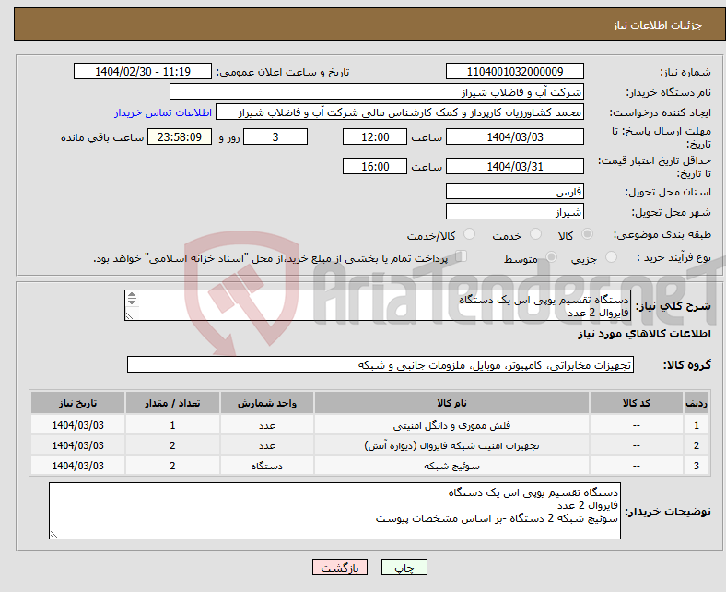This screenshot has height=592, width=726.
Task: Click unit دستگاه in the سوئیچ شبکه row
Action: tap(267, 466)
